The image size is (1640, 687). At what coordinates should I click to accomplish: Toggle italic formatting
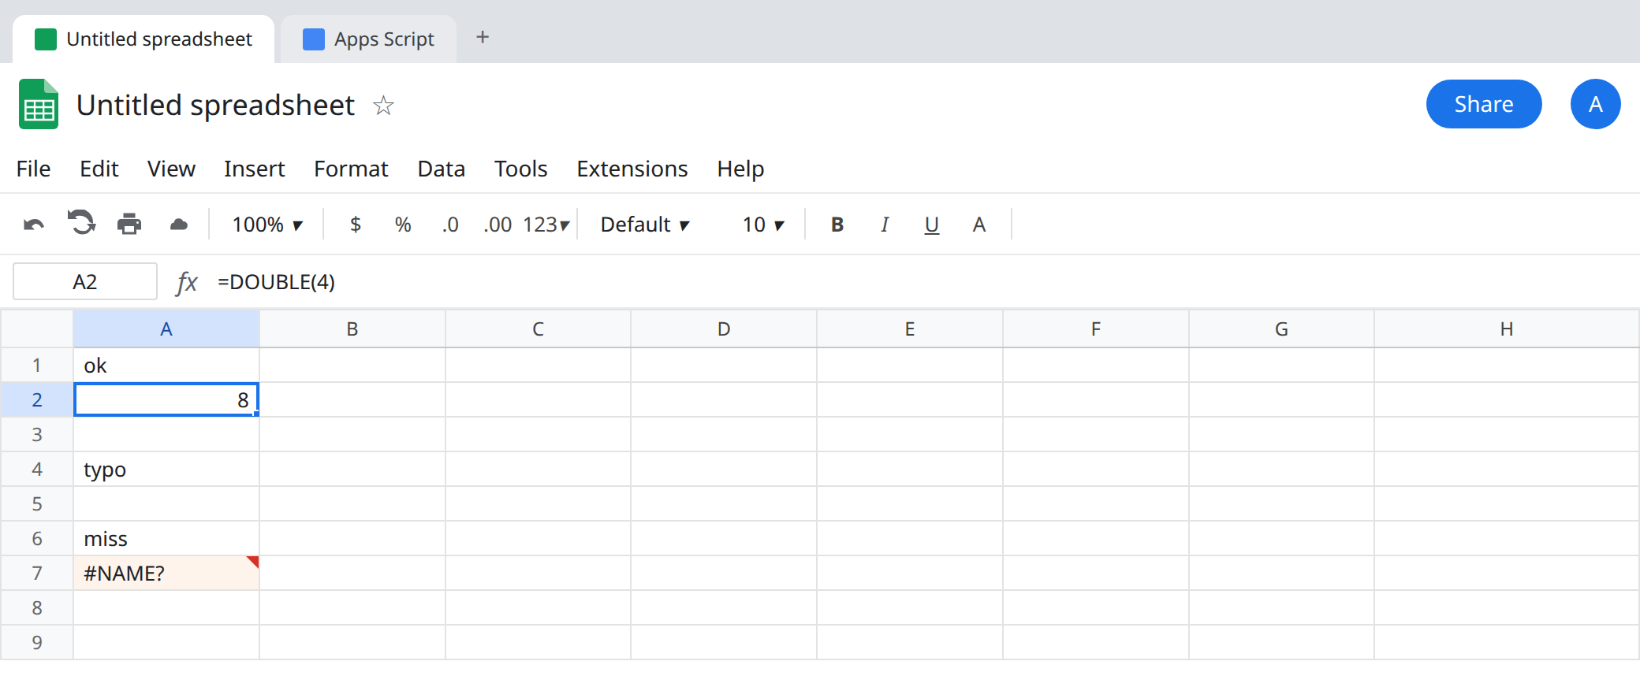click(885, 225)
